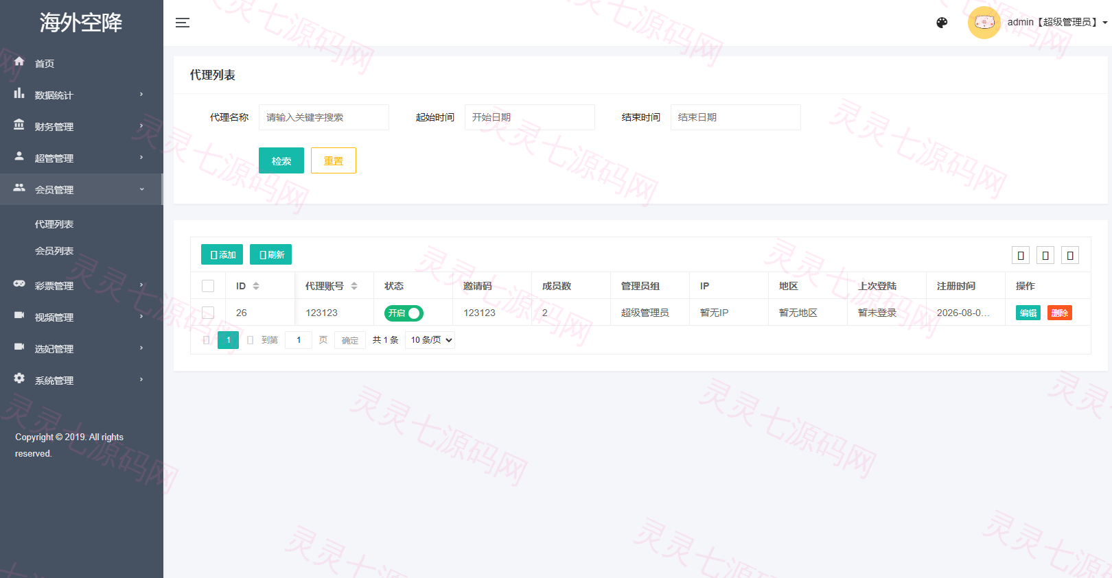
Task: Click the 添加 add button
Action: coord(222,254)
